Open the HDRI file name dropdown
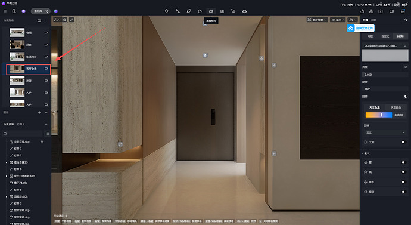 (385, 46)
